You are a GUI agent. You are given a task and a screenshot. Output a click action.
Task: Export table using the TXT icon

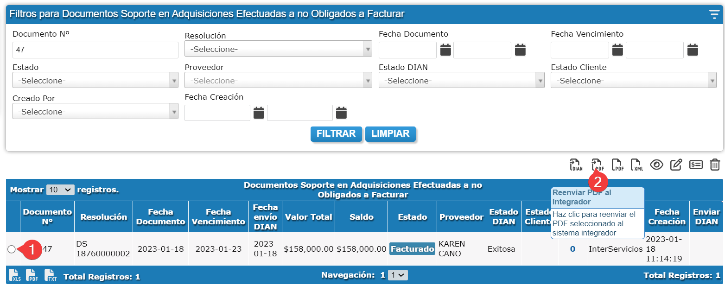[x=51, y=275]
